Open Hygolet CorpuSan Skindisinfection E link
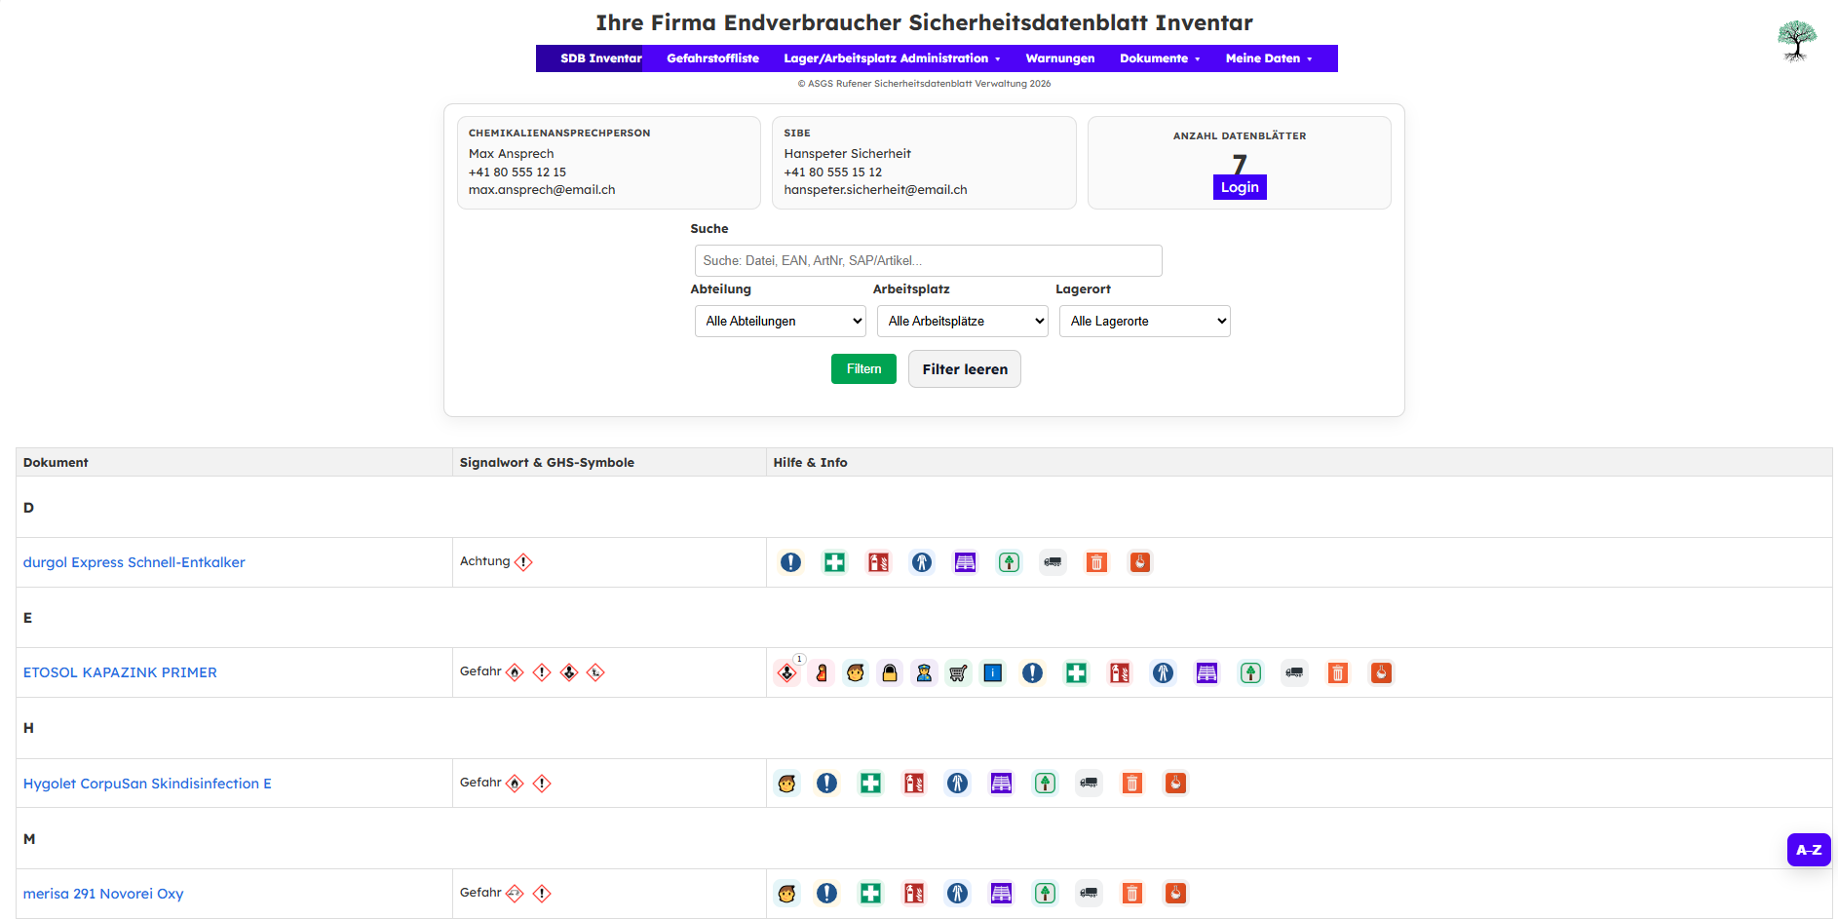 [x=147, y=784]
